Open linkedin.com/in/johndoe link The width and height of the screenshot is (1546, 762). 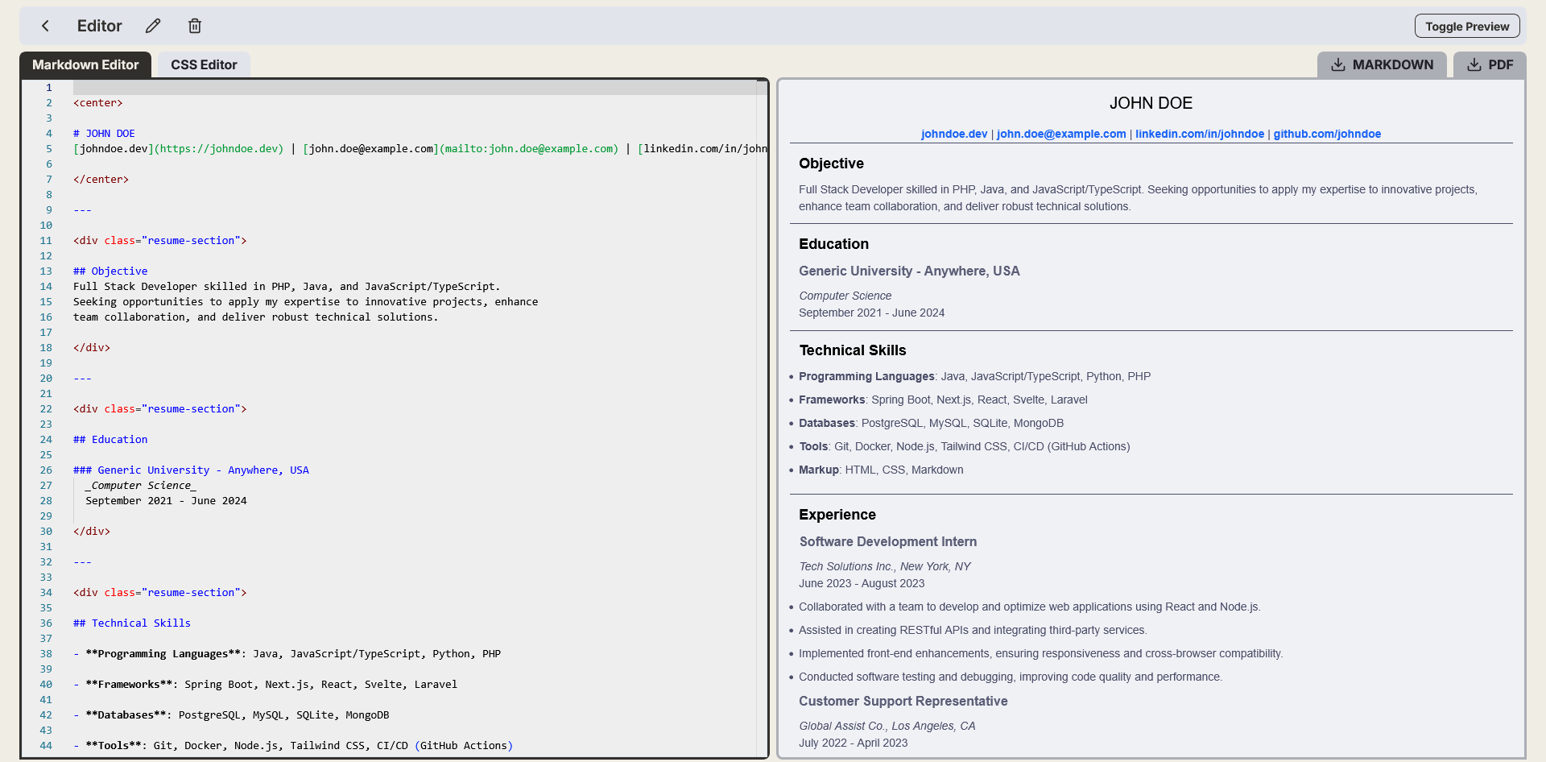(x=1200, y=134)
